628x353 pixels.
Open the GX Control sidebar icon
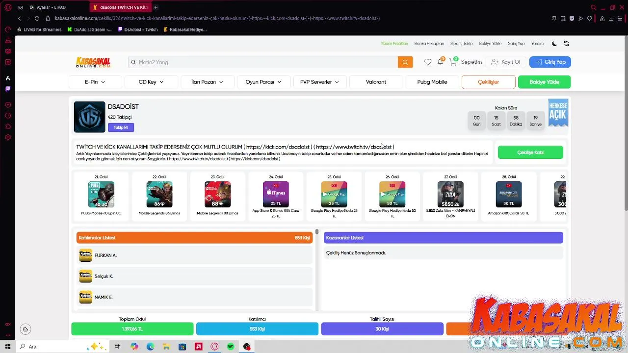8,29
